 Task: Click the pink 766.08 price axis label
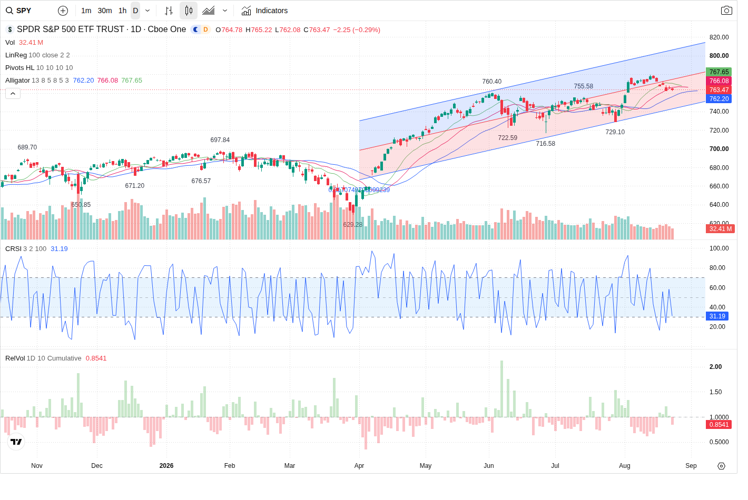pyautogui.click(x=719, y=81)
